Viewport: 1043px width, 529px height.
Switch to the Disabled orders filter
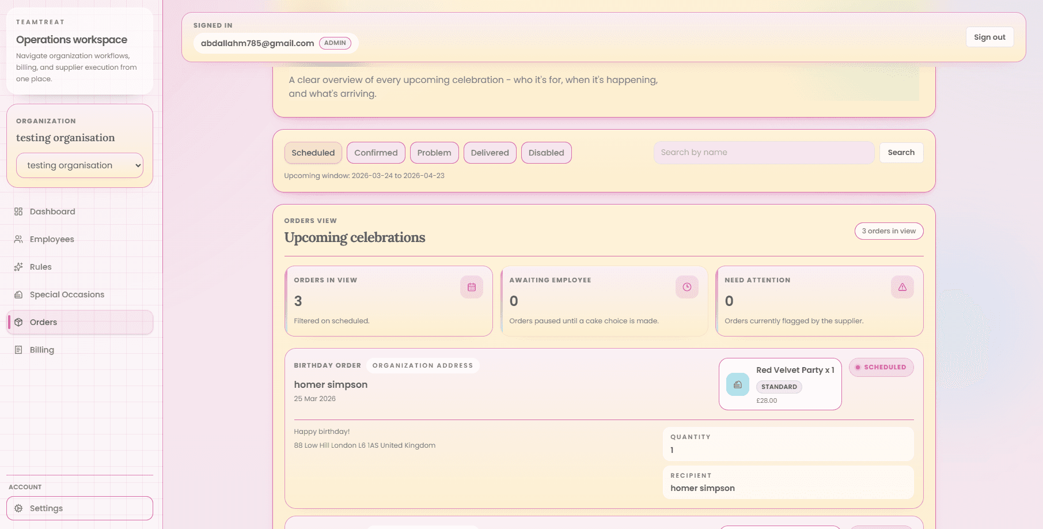point(546,152)
